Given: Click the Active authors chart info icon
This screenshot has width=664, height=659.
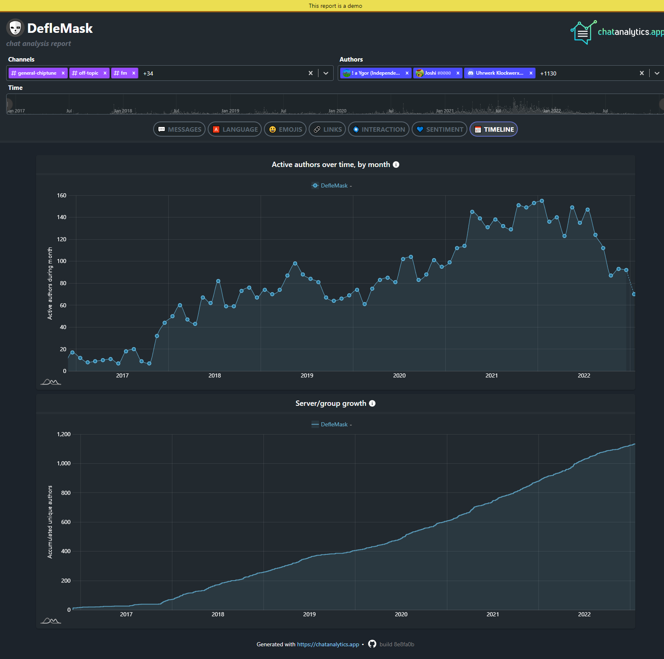Looking at the screenshot, I should pyautogui.click(x=396, y=165).
